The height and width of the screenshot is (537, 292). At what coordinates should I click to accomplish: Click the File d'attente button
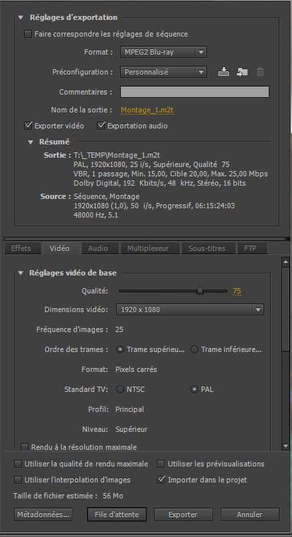click(117, 514)
